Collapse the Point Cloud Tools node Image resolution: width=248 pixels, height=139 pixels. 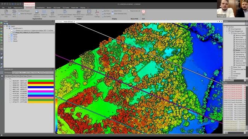coord(229,33)
